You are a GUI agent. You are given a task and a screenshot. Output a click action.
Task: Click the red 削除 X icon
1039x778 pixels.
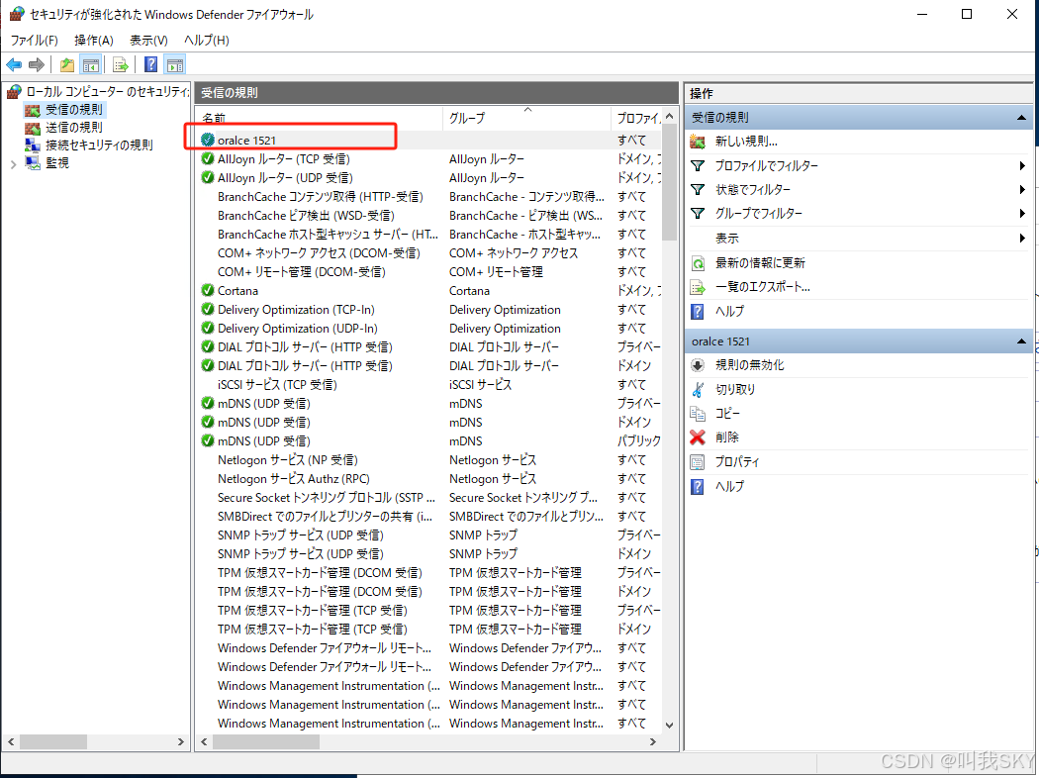pos(698,438)
